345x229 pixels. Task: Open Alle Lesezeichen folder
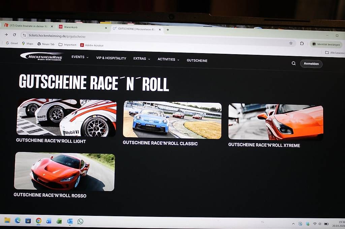click(x=335, y=52)
